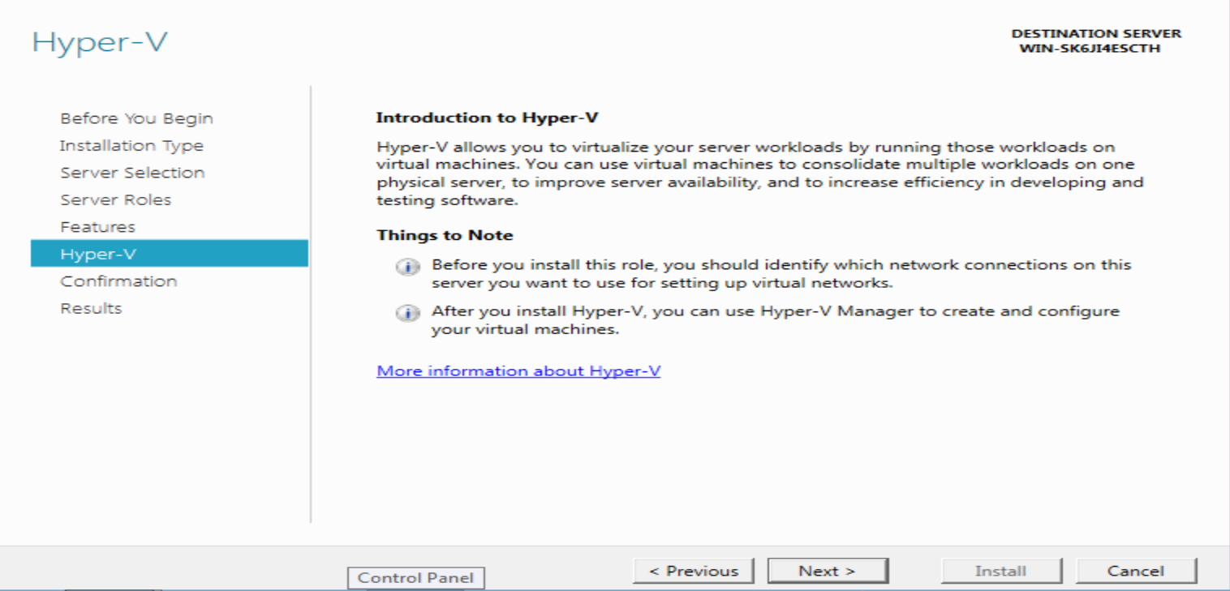The height and width of the screenshot is (591, 1230).
Task: Go to the Before You Begin step
Action: point(136,118)
